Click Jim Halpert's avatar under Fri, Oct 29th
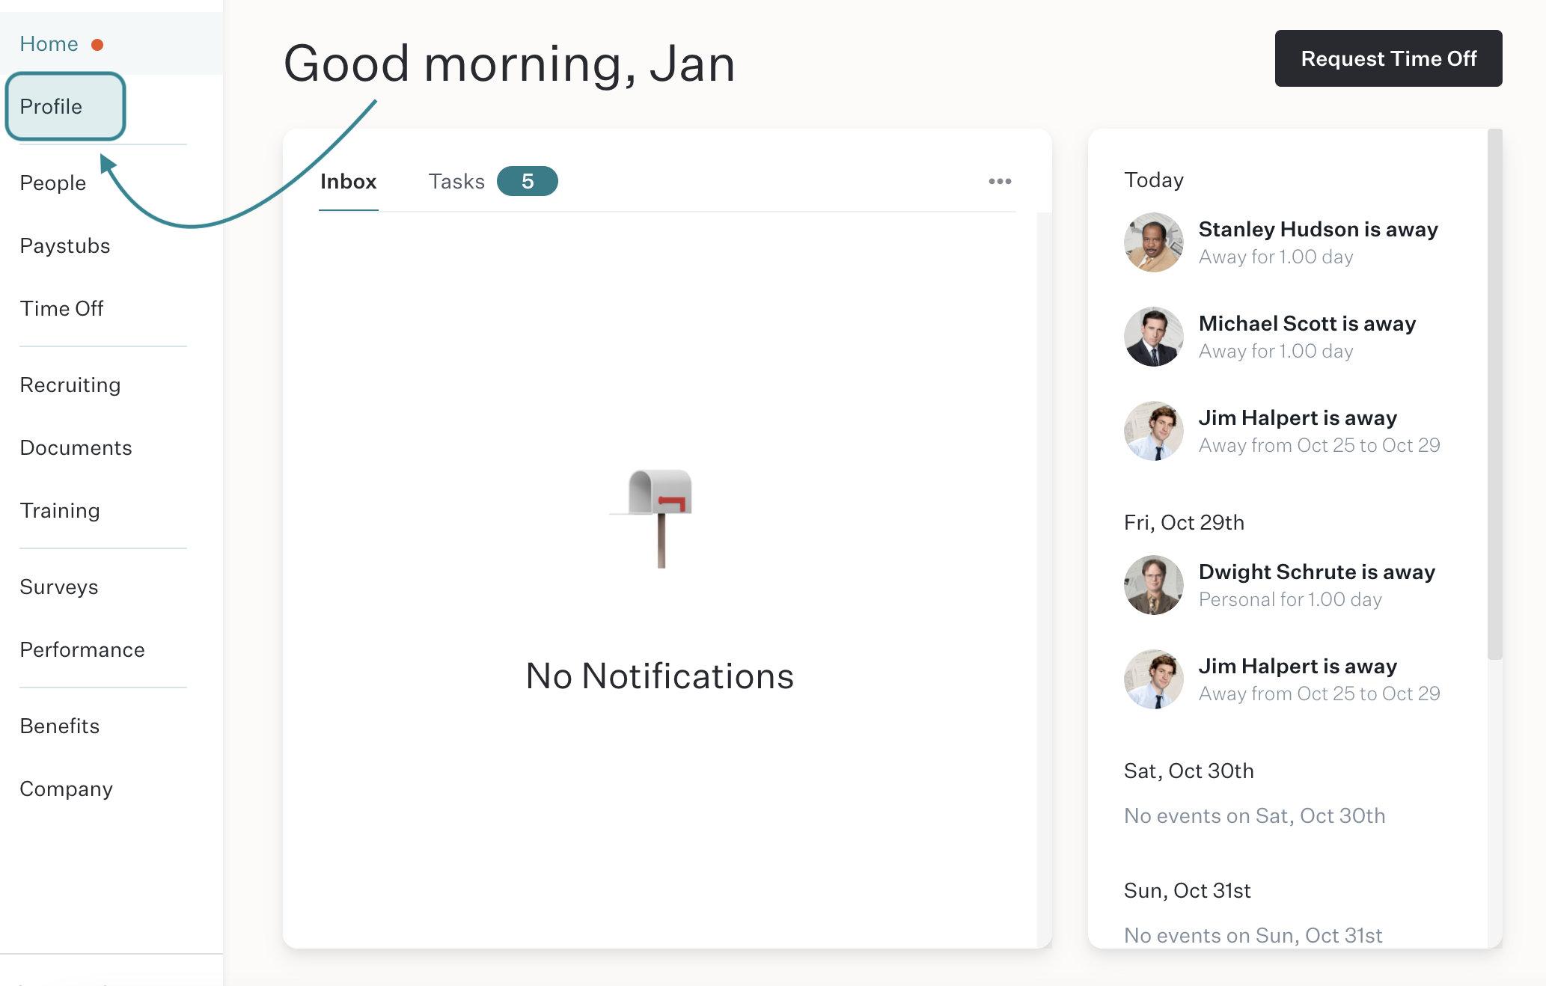Viewport: 1546px width, 986px height. pos(1153,679)
